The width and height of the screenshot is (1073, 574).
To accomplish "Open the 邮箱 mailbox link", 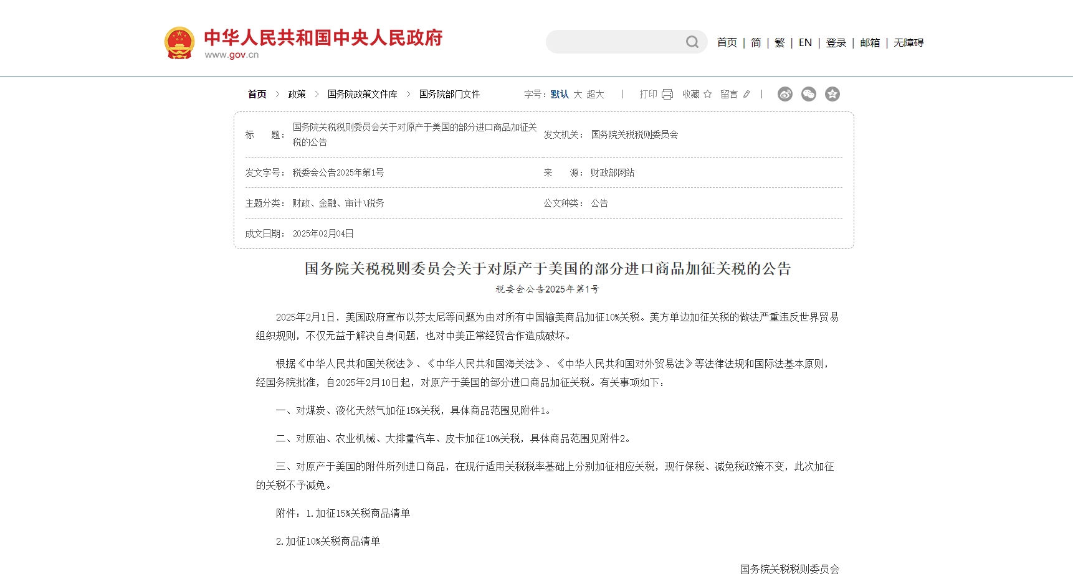I will (870, 43).
